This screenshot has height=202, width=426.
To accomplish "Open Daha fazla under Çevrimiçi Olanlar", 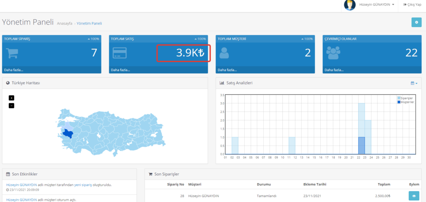I will tap(334, 70).
